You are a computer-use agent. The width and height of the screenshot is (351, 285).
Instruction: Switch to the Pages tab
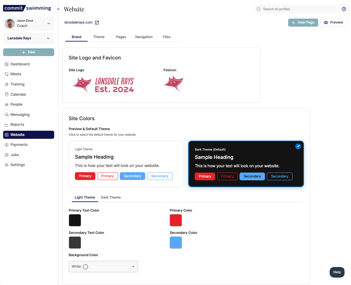click(x=121, y=37)
